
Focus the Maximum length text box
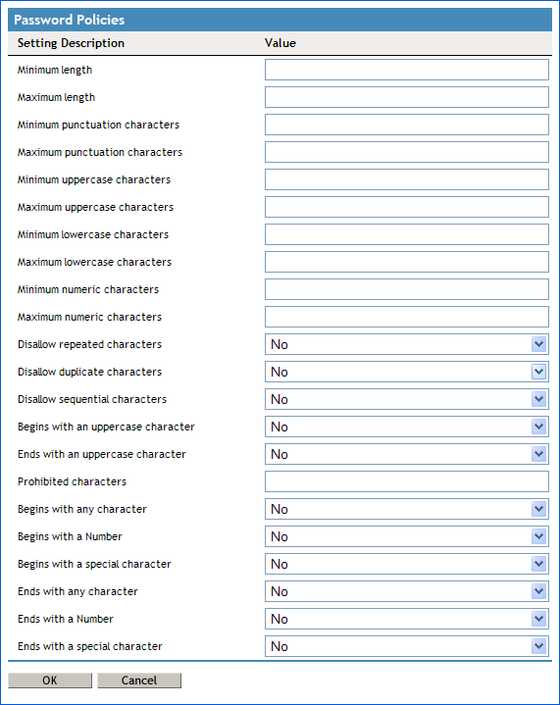[x=407, y=97]
